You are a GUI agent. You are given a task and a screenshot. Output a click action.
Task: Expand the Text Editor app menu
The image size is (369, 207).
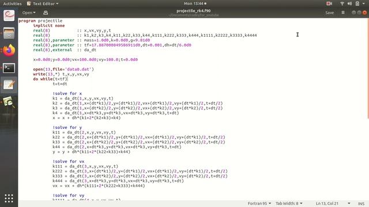point(43,4)
